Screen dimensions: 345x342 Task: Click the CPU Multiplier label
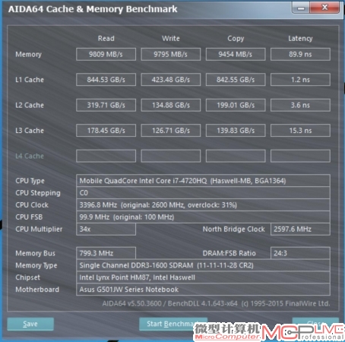(39, 230)
